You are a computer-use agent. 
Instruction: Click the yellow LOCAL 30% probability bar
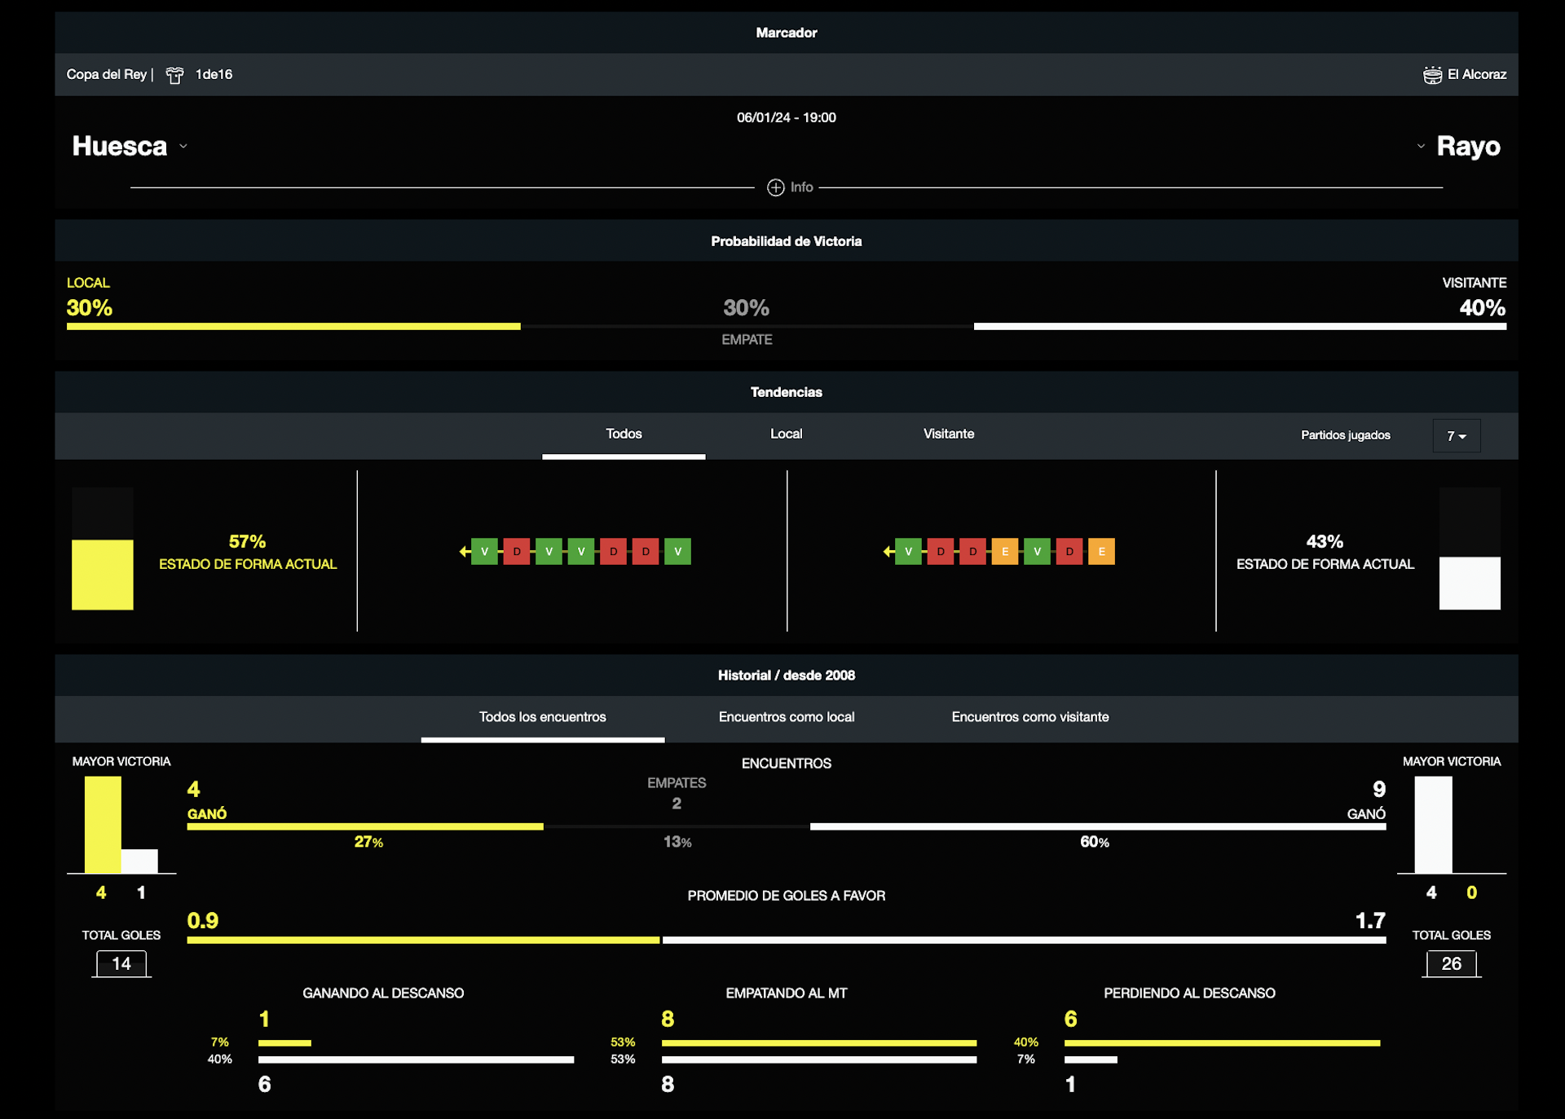pos(293,327)
